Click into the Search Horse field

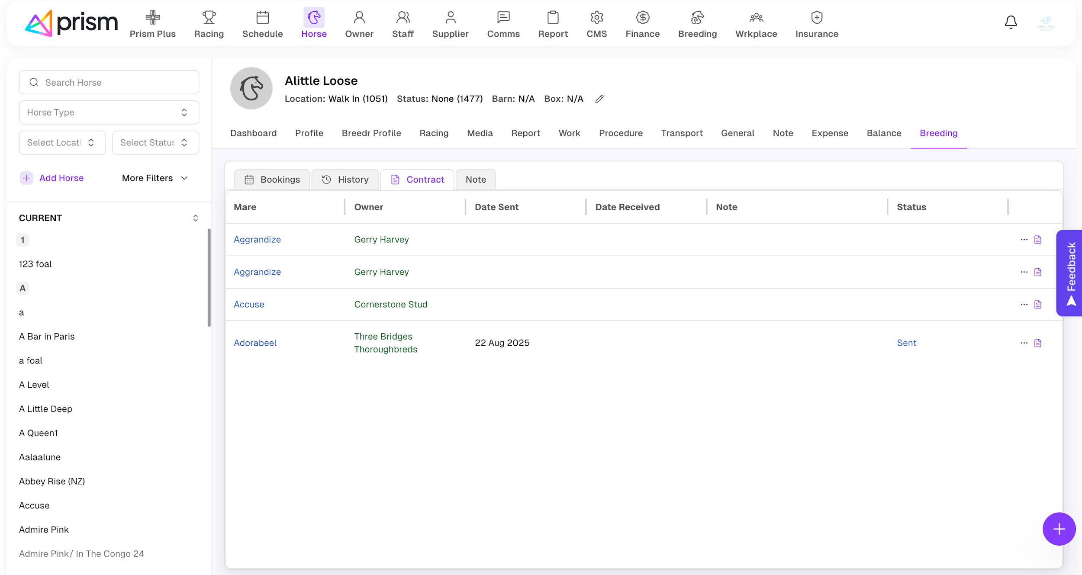pos(109,83)
